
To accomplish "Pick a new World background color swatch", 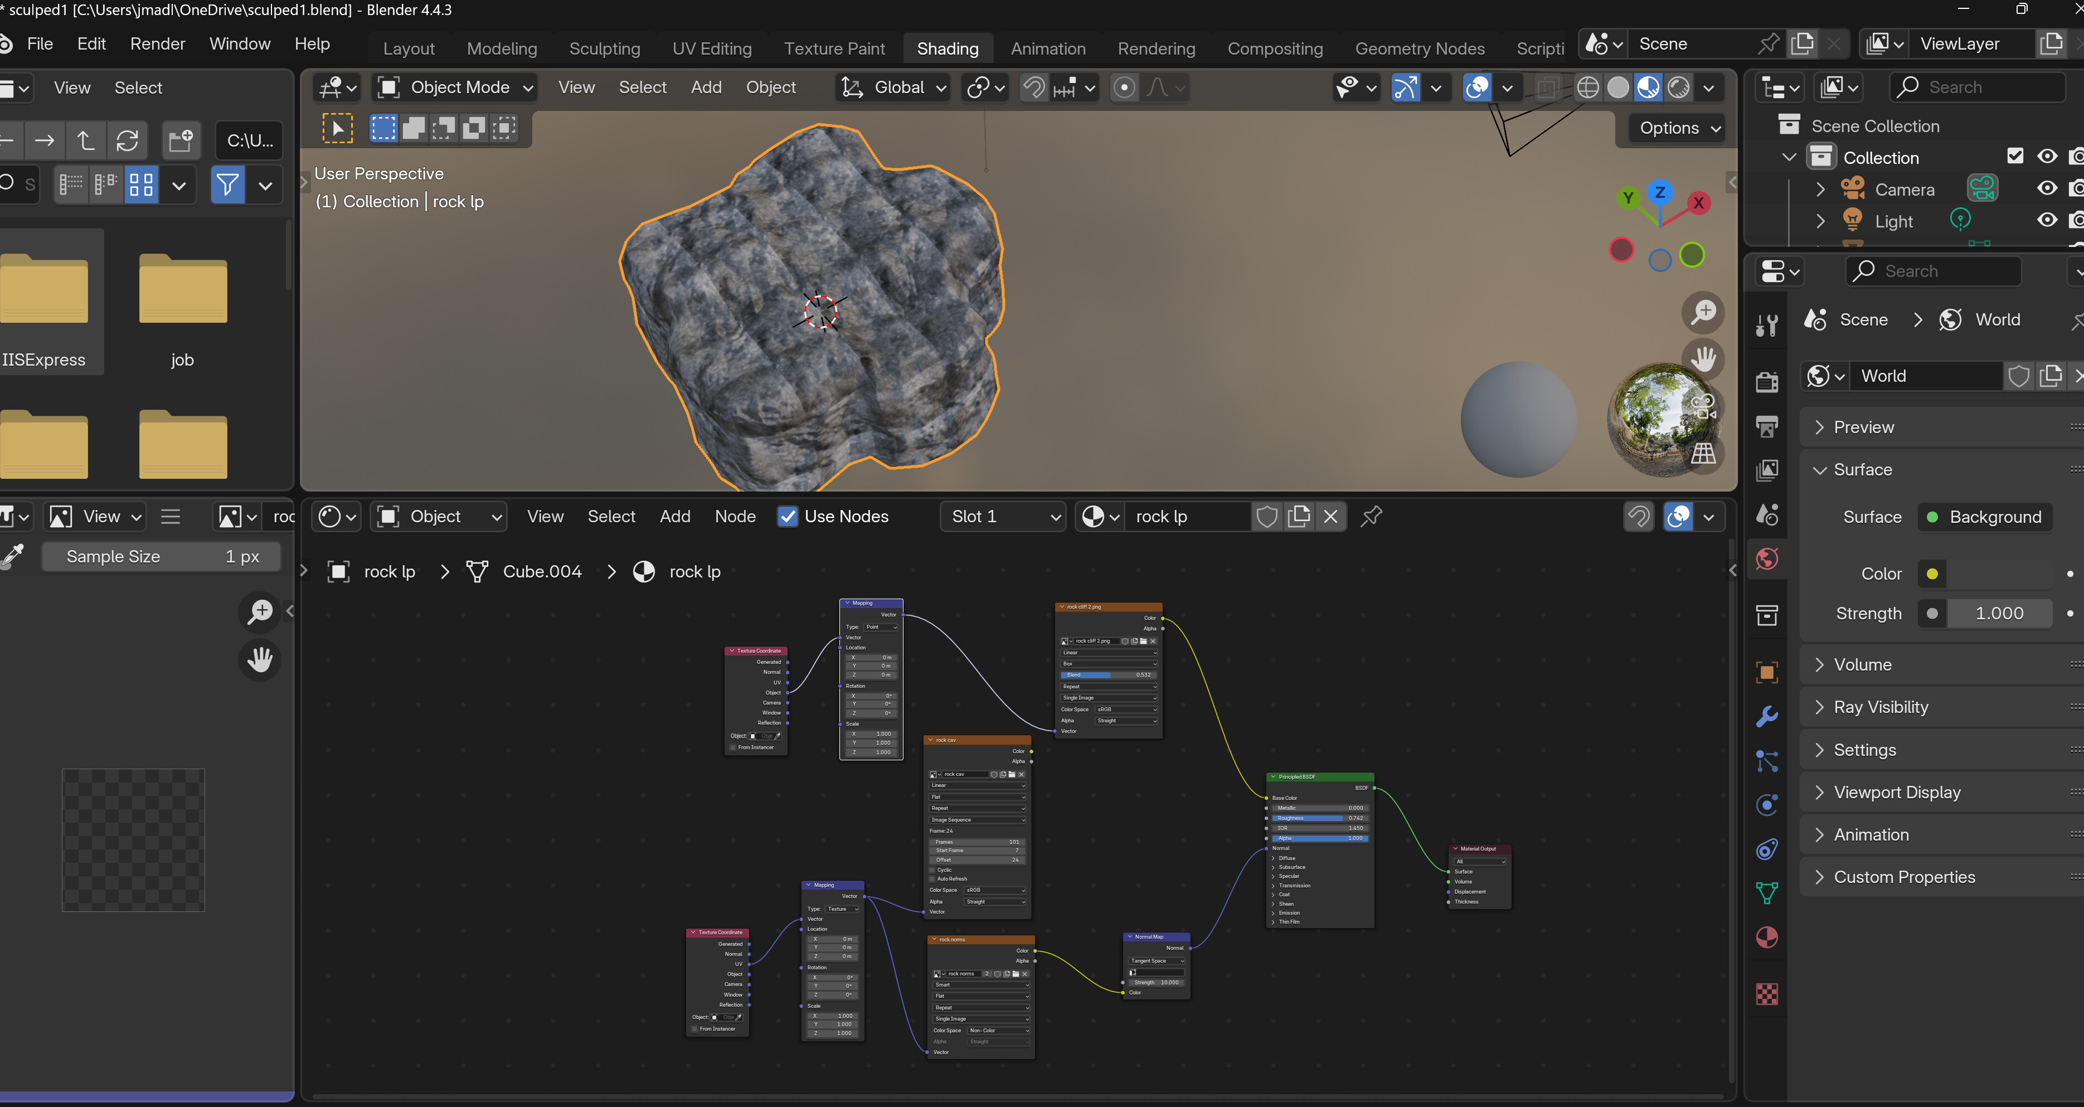I will pyautogui.click(x=1933, y=573).
